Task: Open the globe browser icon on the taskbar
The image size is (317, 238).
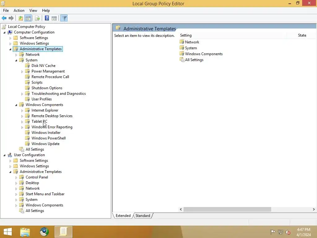Action: tap(44, 232)
